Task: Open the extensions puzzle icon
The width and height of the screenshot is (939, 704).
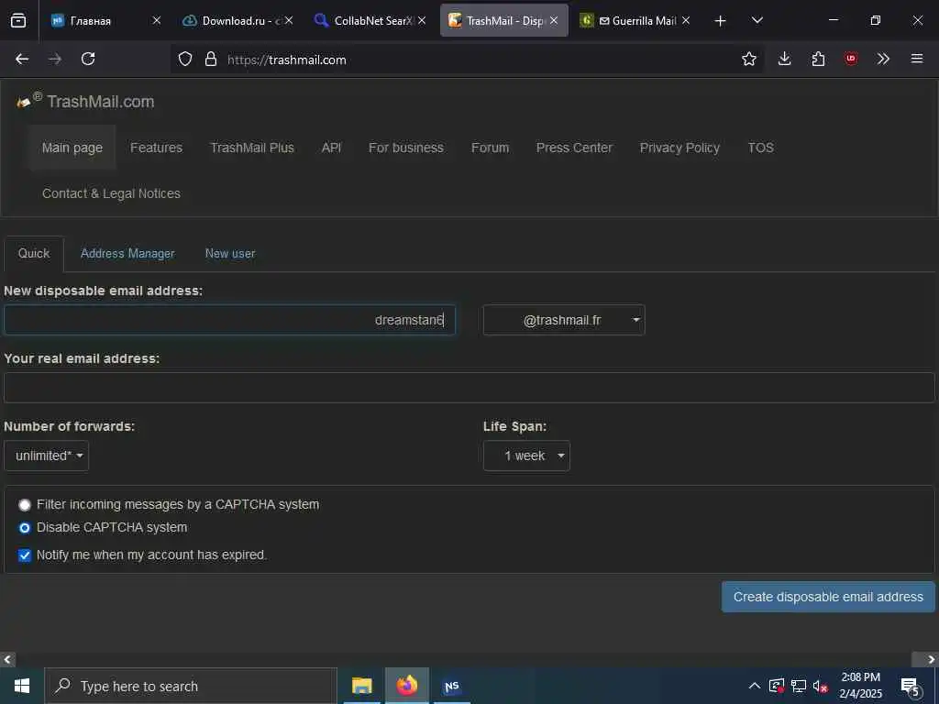Action: 818,59
